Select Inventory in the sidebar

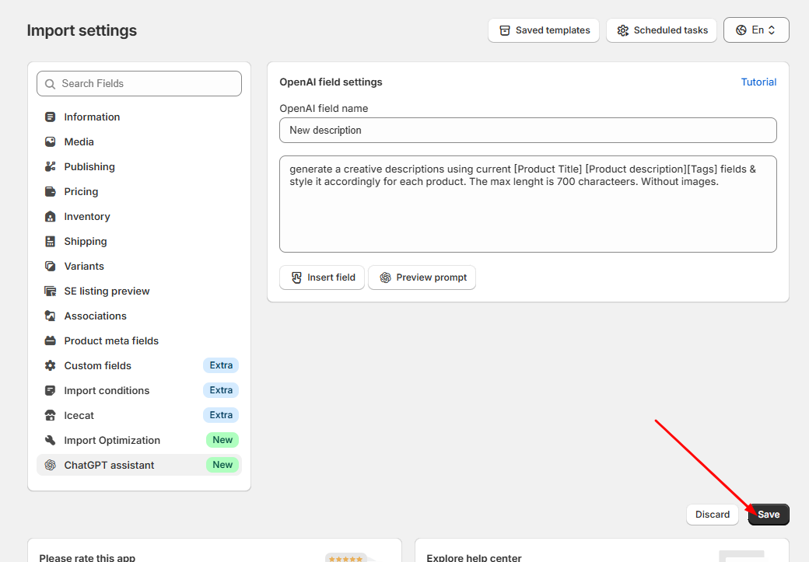(139, 217)
